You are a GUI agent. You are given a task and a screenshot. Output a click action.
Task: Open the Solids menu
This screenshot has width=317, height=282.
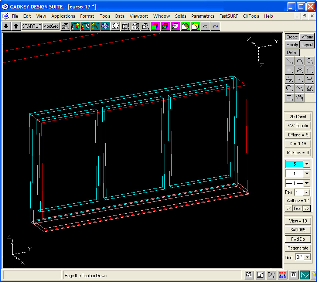[x=181, y=16]
